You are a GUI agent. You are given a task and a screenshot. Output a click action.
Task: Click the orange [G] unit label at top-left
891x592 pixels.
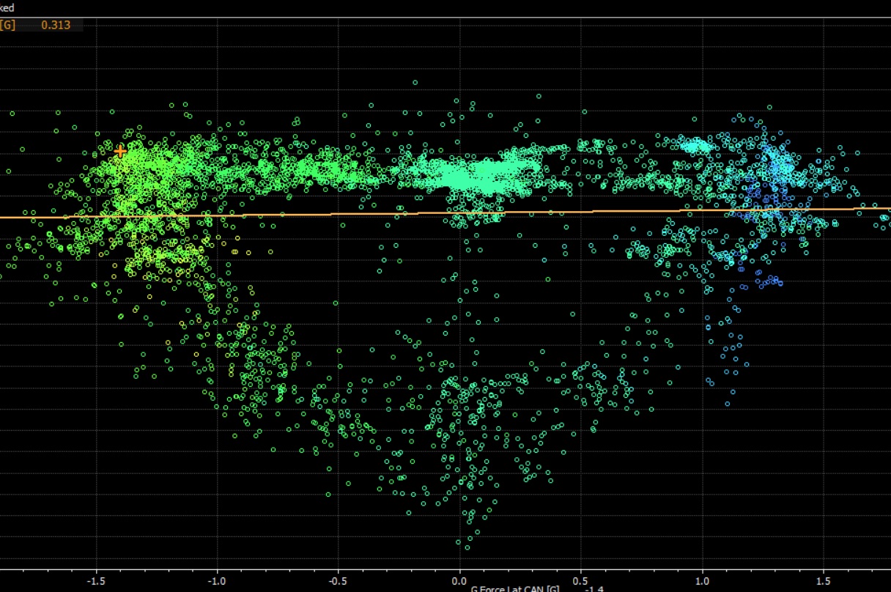click(8, 24)
